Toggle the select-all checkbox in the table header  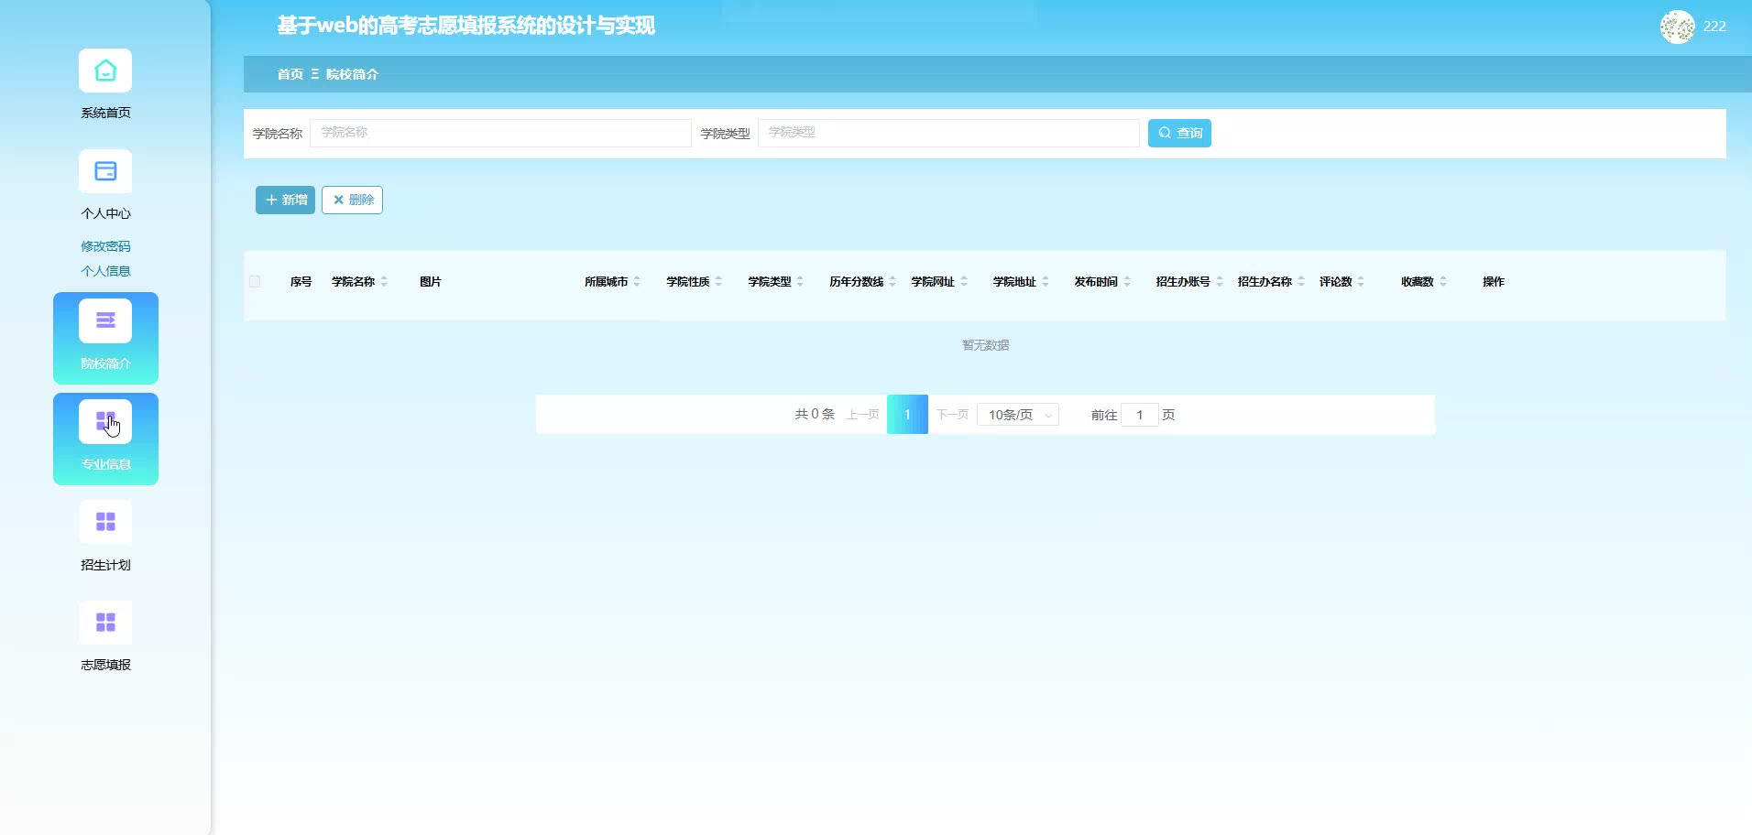[x=255, y=282]
